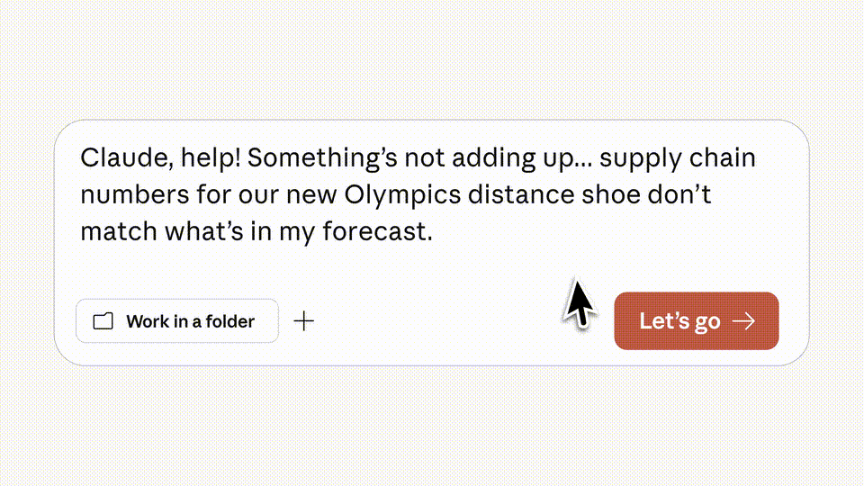
Task: Click the word "help!" in the prompt
Action: [x=209, y=158]
